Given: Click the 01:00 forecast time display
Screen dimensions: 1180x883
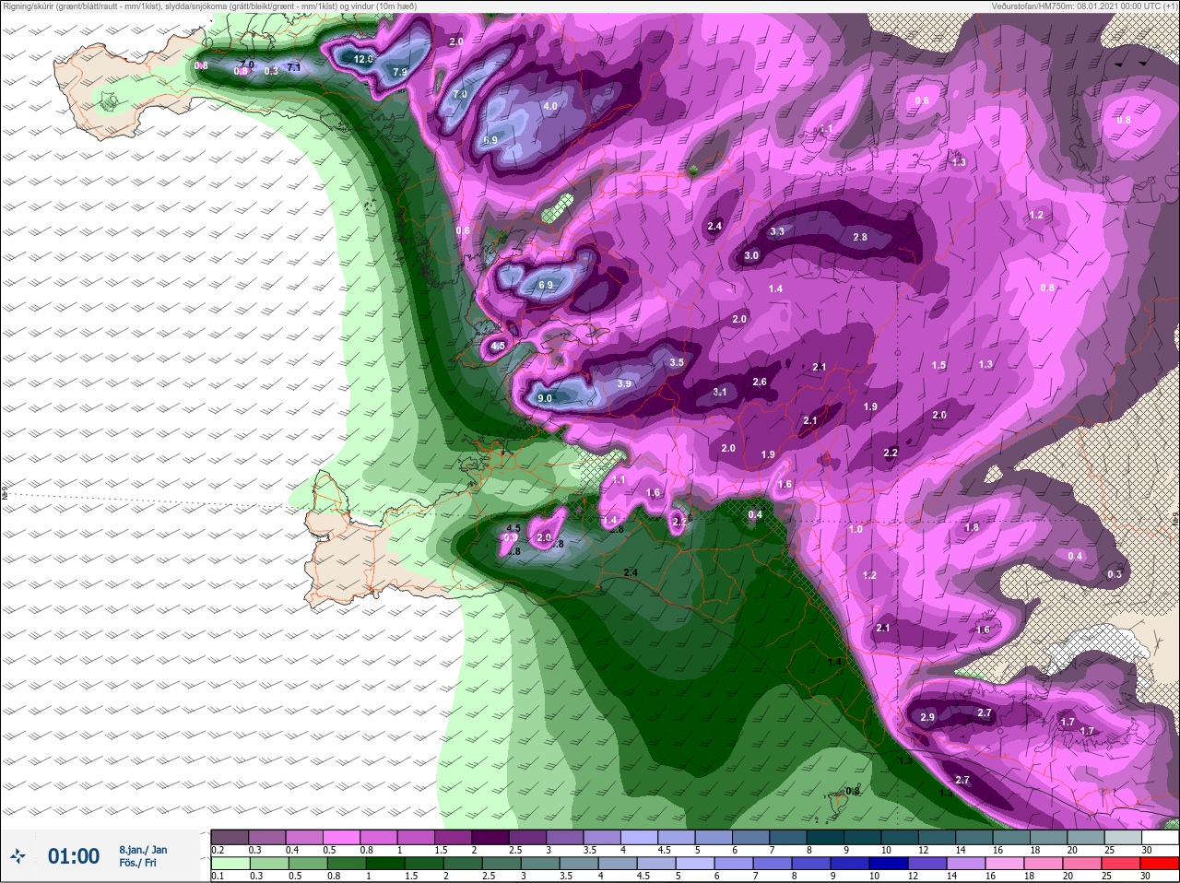Looking at the screenshot, I should 74,856.
